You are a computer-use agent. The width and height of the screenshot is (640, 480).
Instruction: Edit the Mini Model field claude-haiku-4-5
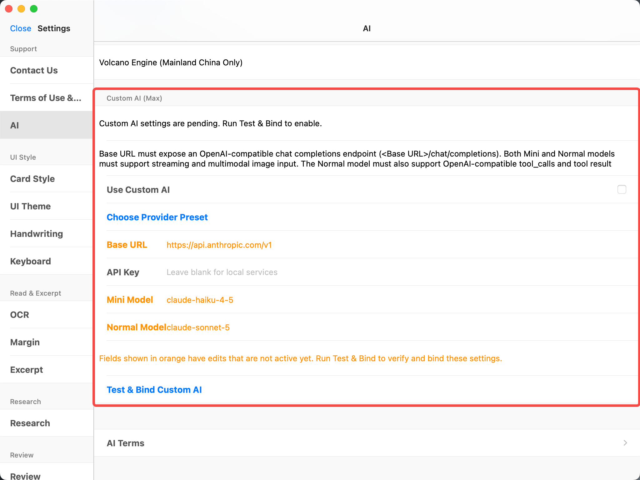point(402,300)
